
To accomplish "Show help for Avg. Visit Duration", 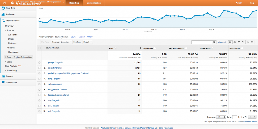I will coord(186,48).
